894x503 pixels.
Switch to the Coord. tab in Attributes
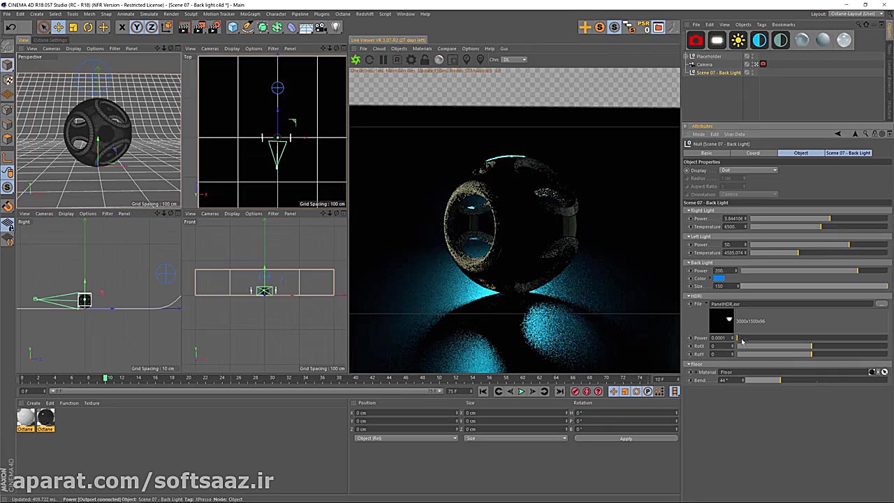click(x=754, y=153)
